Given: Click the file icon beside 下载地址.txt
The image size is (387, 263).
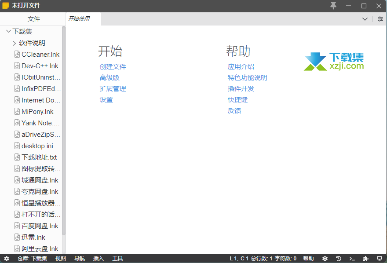Looking at the screenshot, I should pyautogui.click(x=17, y=157).
